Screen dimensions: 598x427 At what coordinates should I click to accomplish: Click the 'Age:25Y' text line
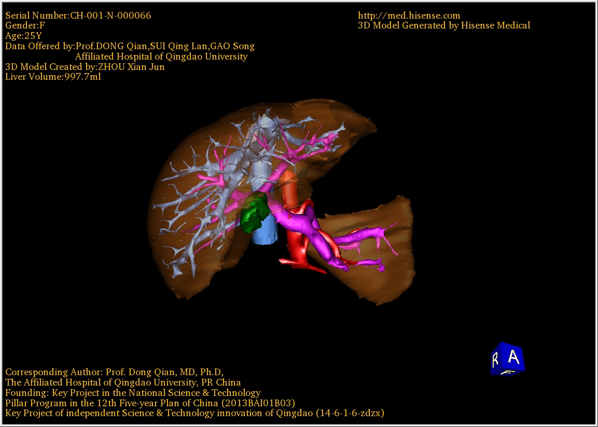(x=24, y=36)
